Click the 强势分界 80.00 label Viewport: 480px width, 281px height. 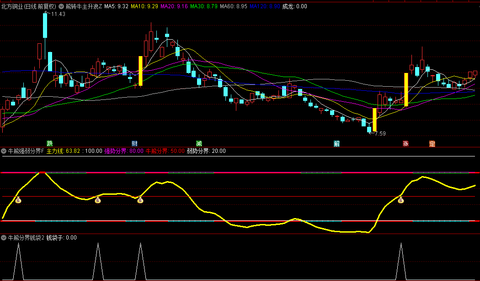click(124, 151)
